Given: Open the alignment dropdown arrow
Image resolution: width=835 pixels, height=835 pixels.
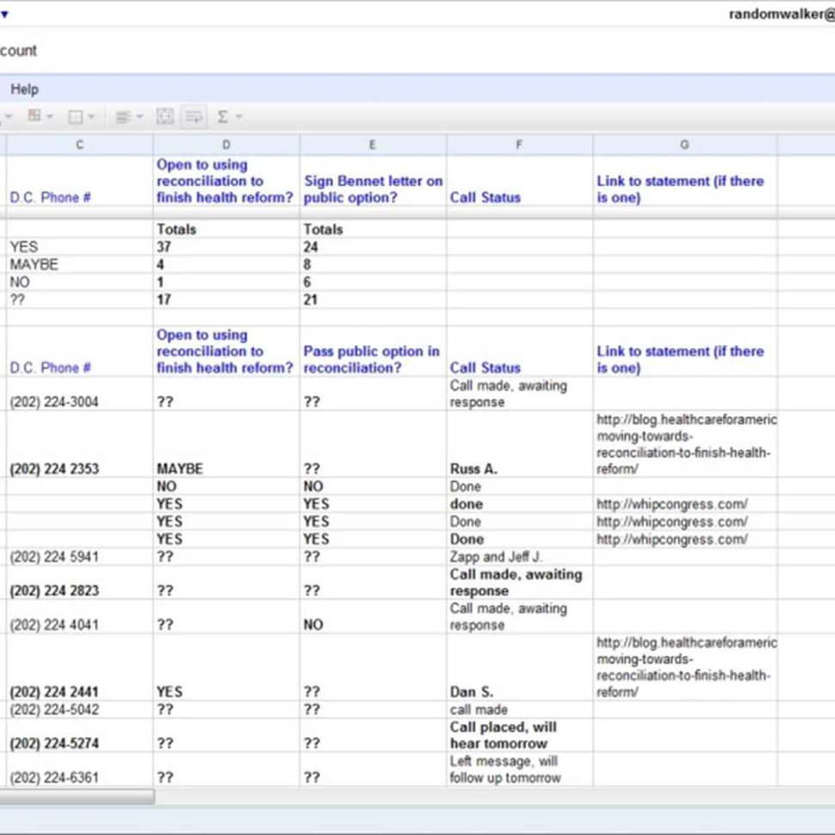Looking at the screenshot, I should pyautogui.click(x=139, y=115).
